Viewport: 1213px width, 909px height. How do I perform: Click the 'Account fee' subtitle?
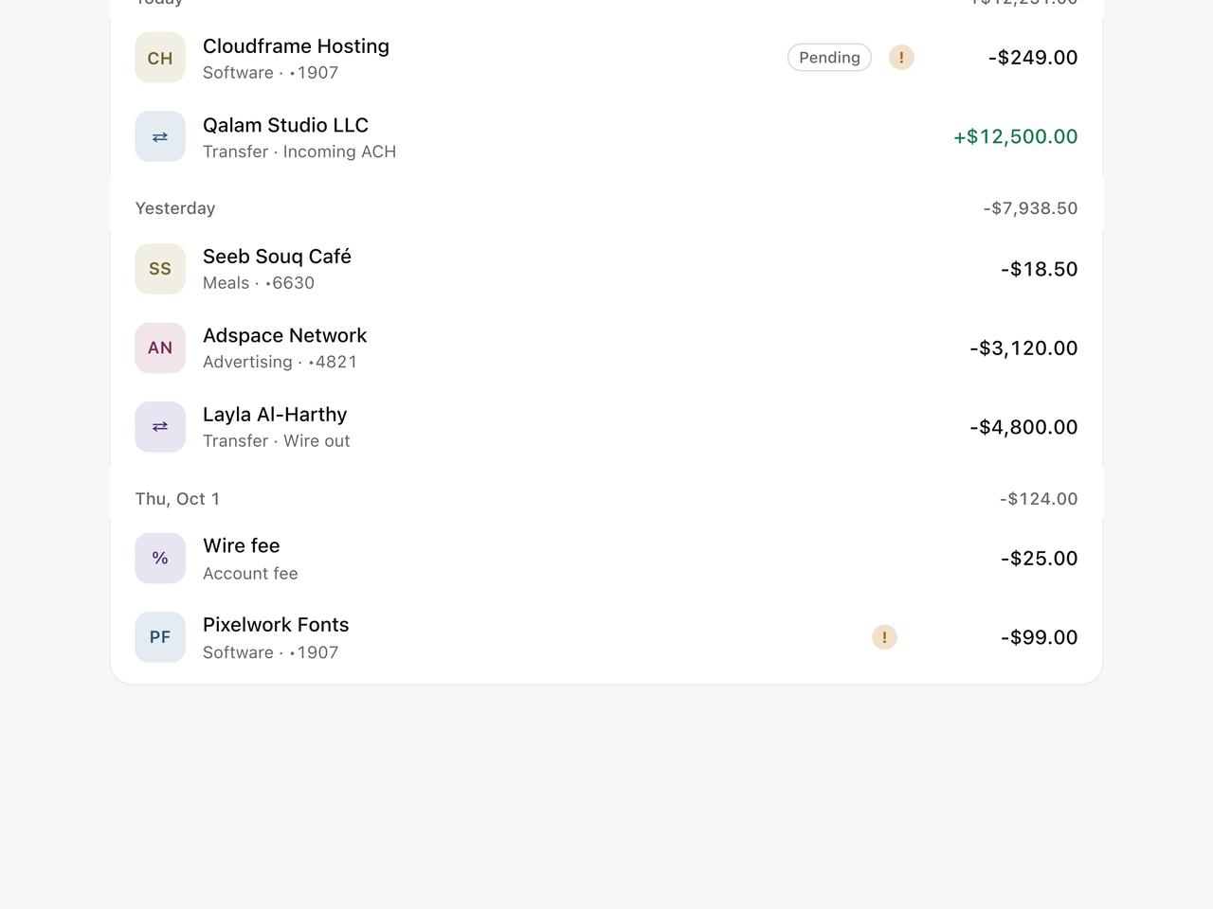[x=250, y=574]
